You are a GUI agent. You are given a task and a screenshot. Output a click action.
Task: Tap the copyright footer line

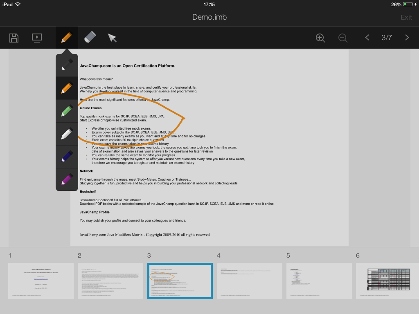point(144,235)
